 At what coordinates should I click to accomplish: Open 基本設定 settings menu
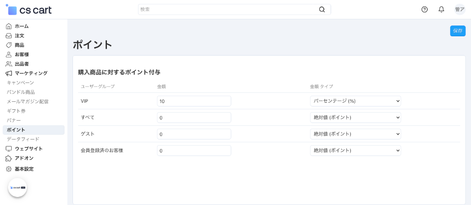point(24,169)
